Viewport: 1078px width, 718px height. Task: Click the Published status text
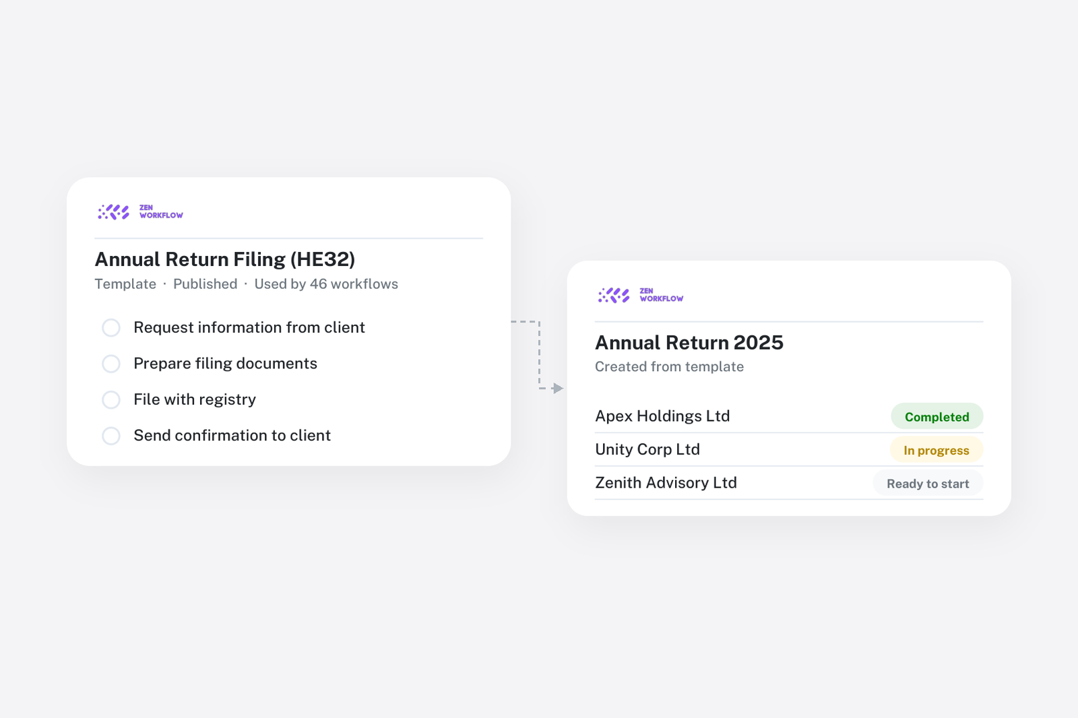[205, 284]
